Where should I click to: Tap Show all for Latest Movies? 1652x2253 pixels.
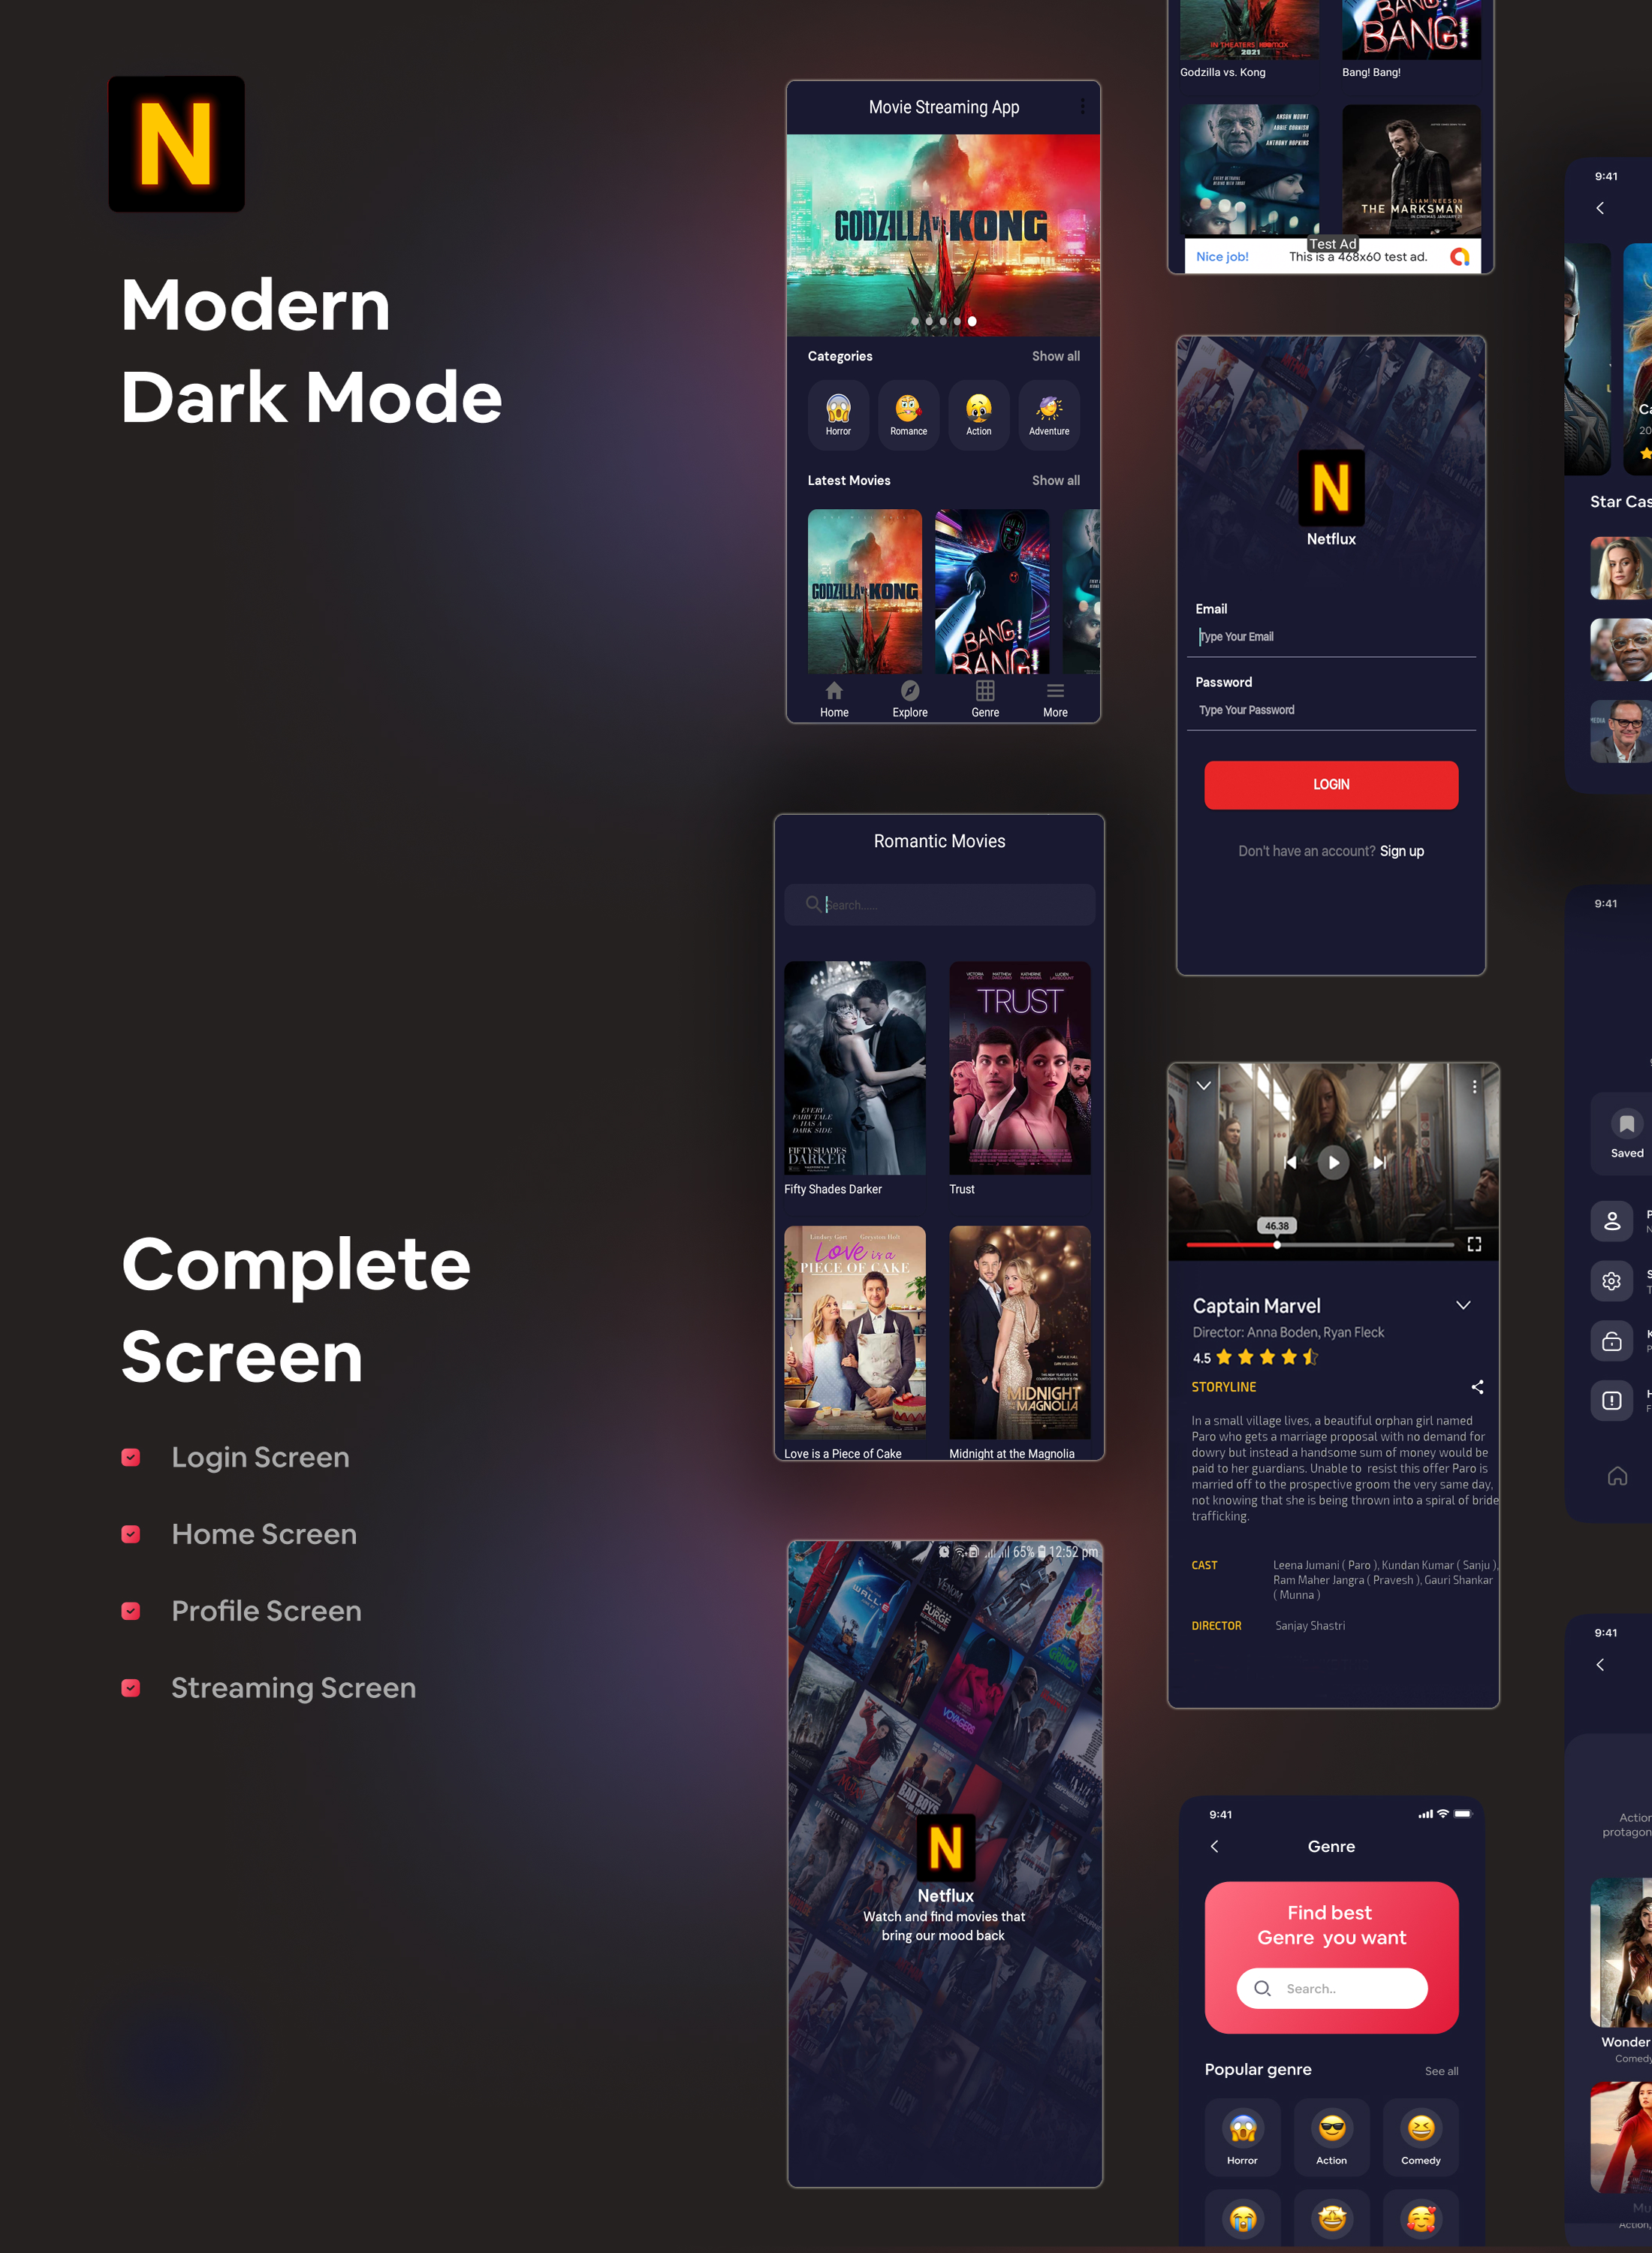1056,481
